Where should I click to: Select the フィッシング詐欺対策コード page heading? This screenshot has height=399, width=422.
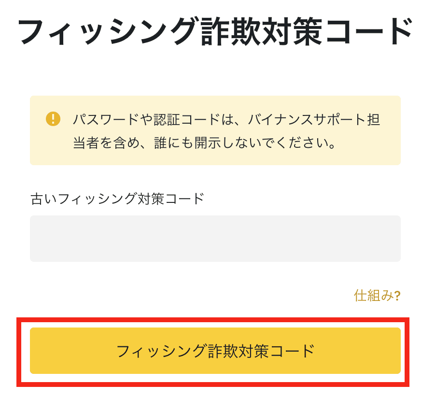pos(214,31)
